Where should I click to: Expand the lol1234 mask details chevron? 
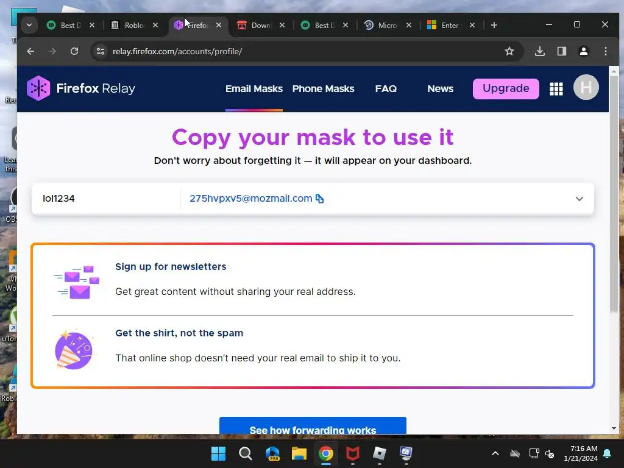pos(580,199)
